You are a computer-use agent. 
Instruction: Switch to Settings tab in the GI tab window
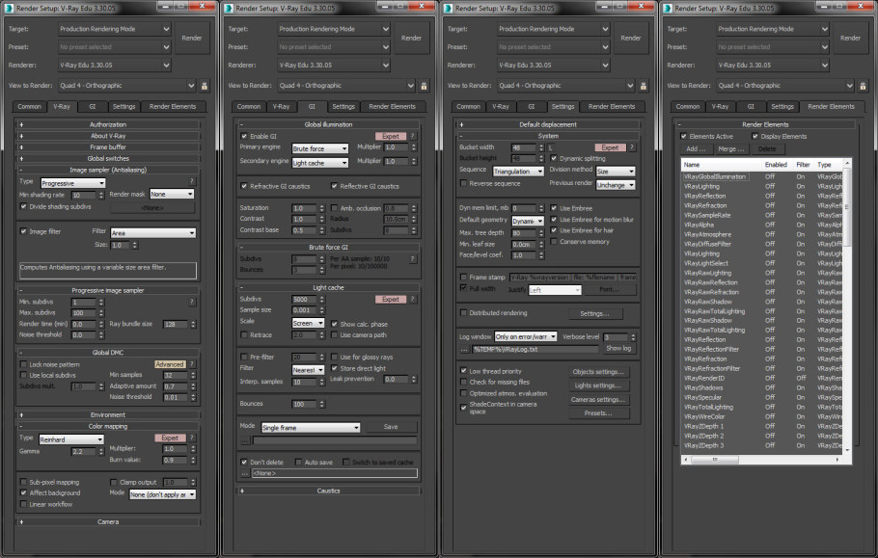343,106
